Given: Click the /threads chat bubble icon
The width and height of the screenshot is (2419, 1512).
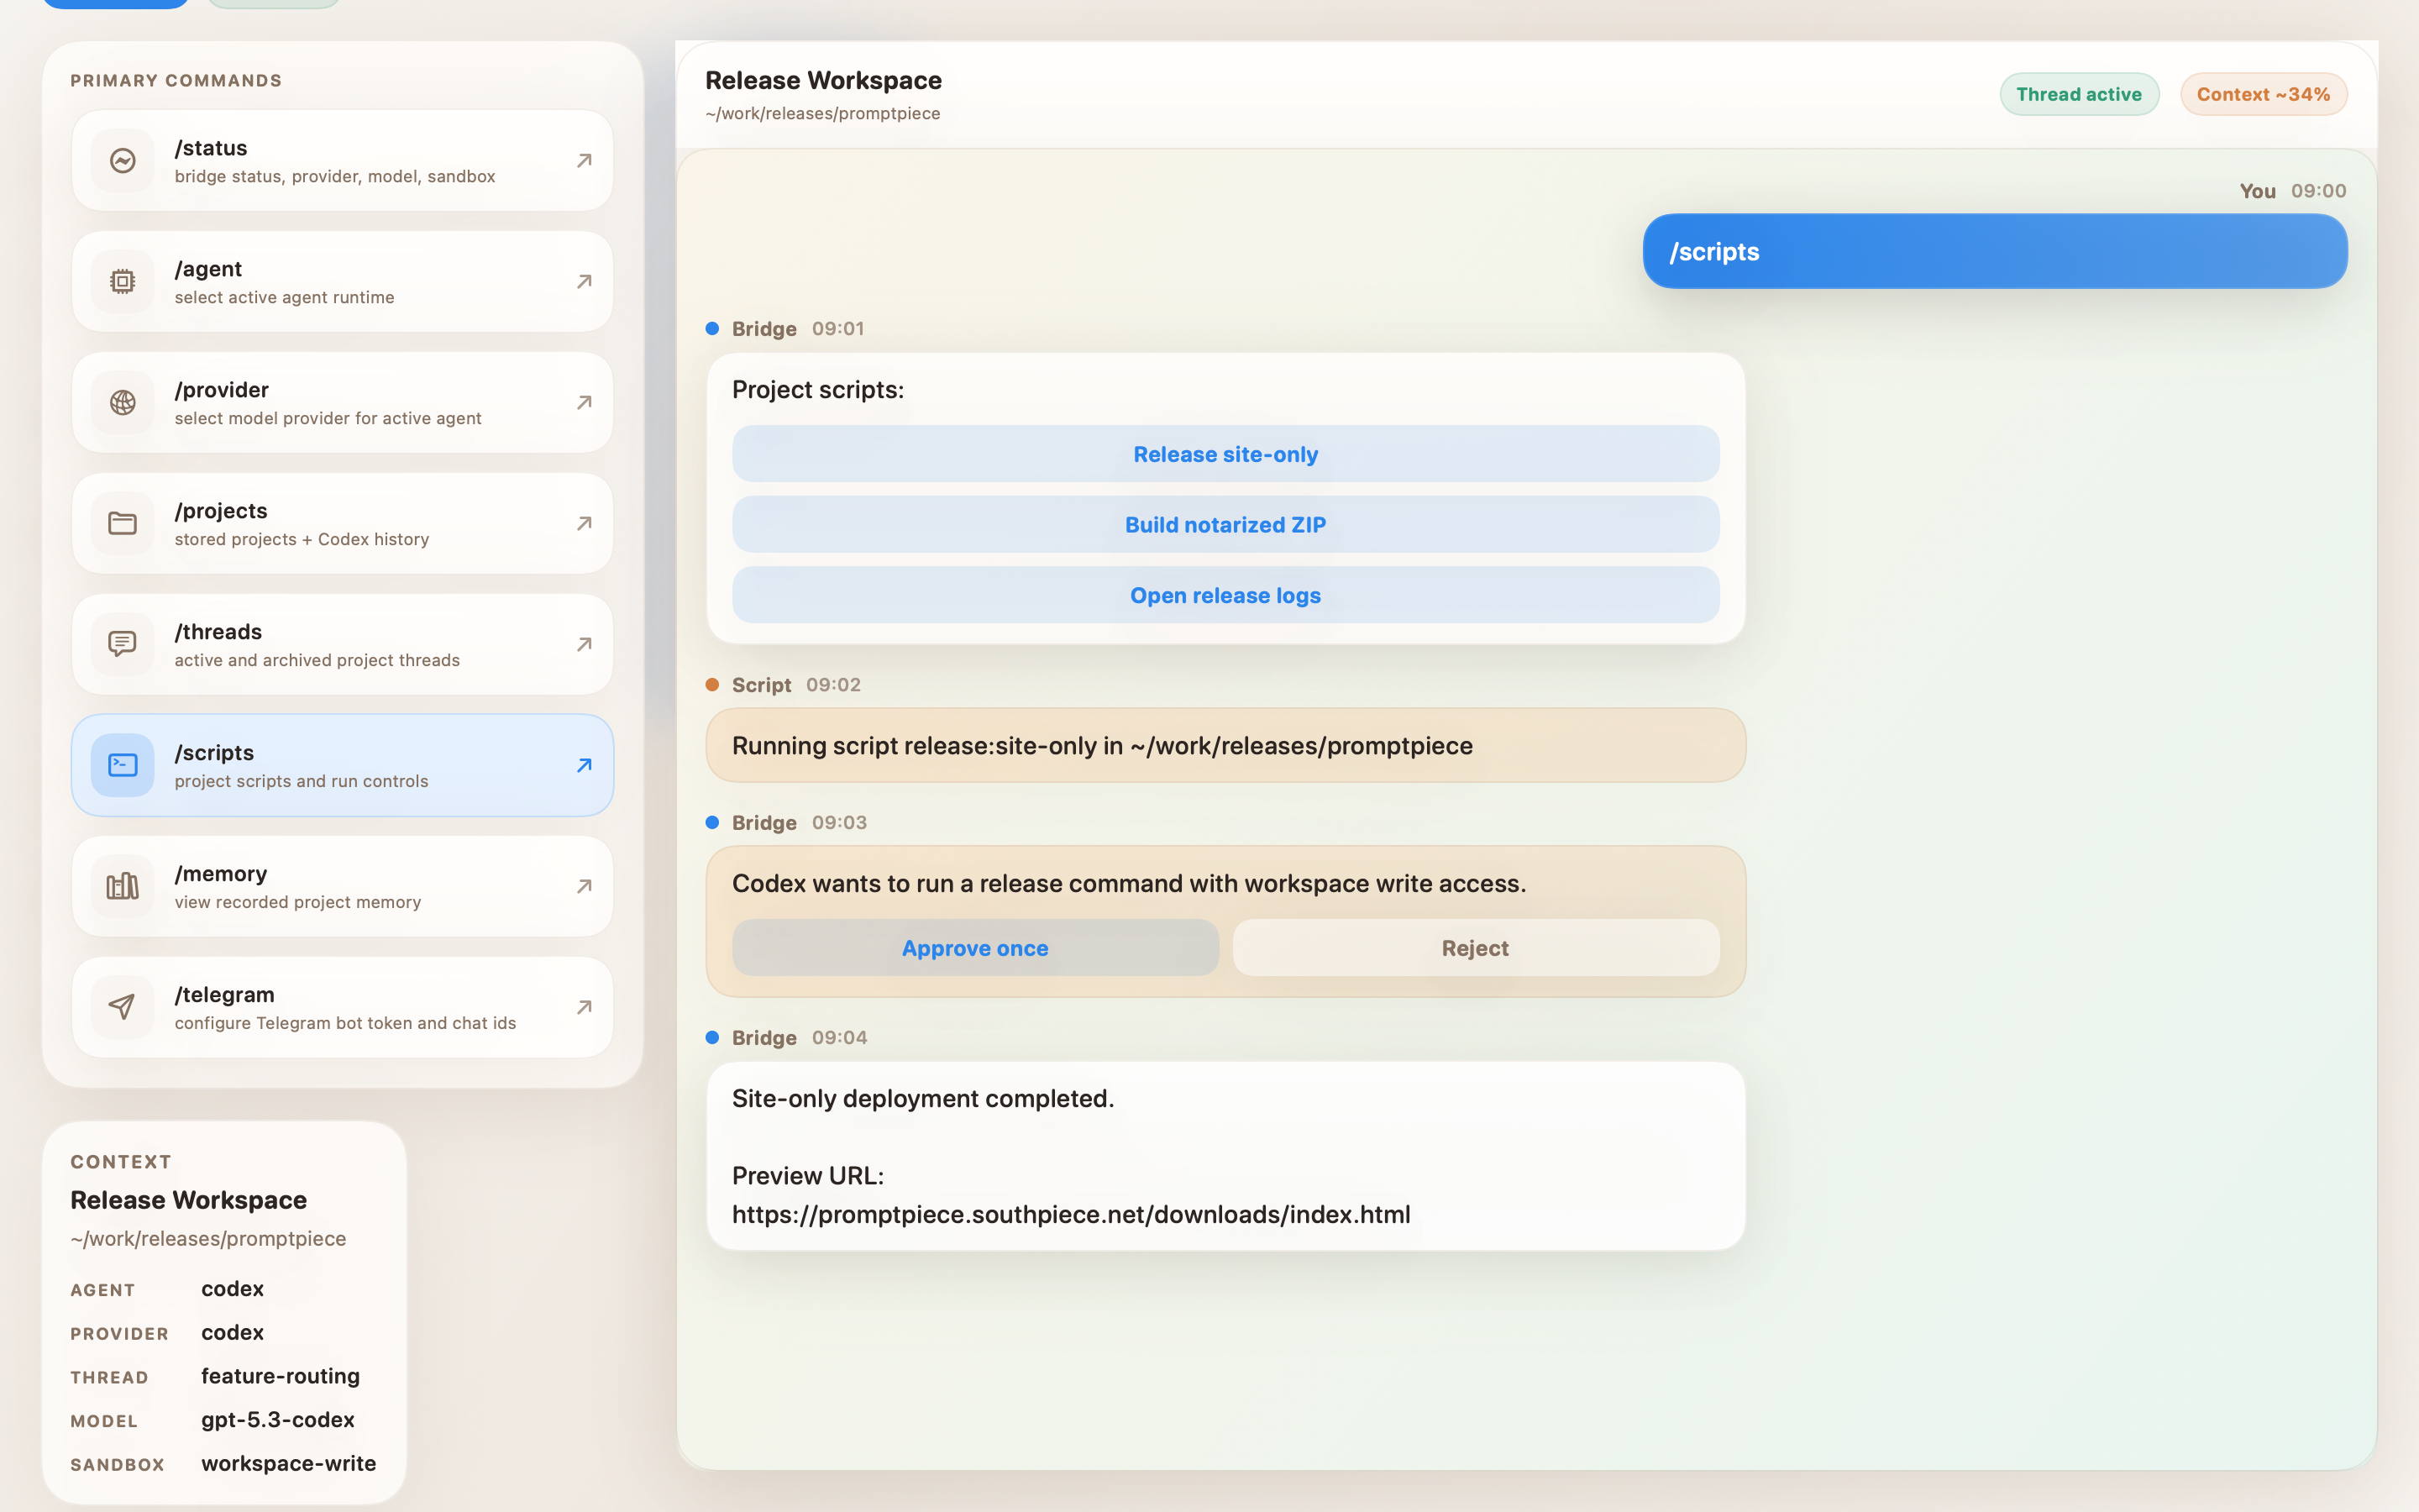Looking at the screenshot, I should click(x=122, y=644).
